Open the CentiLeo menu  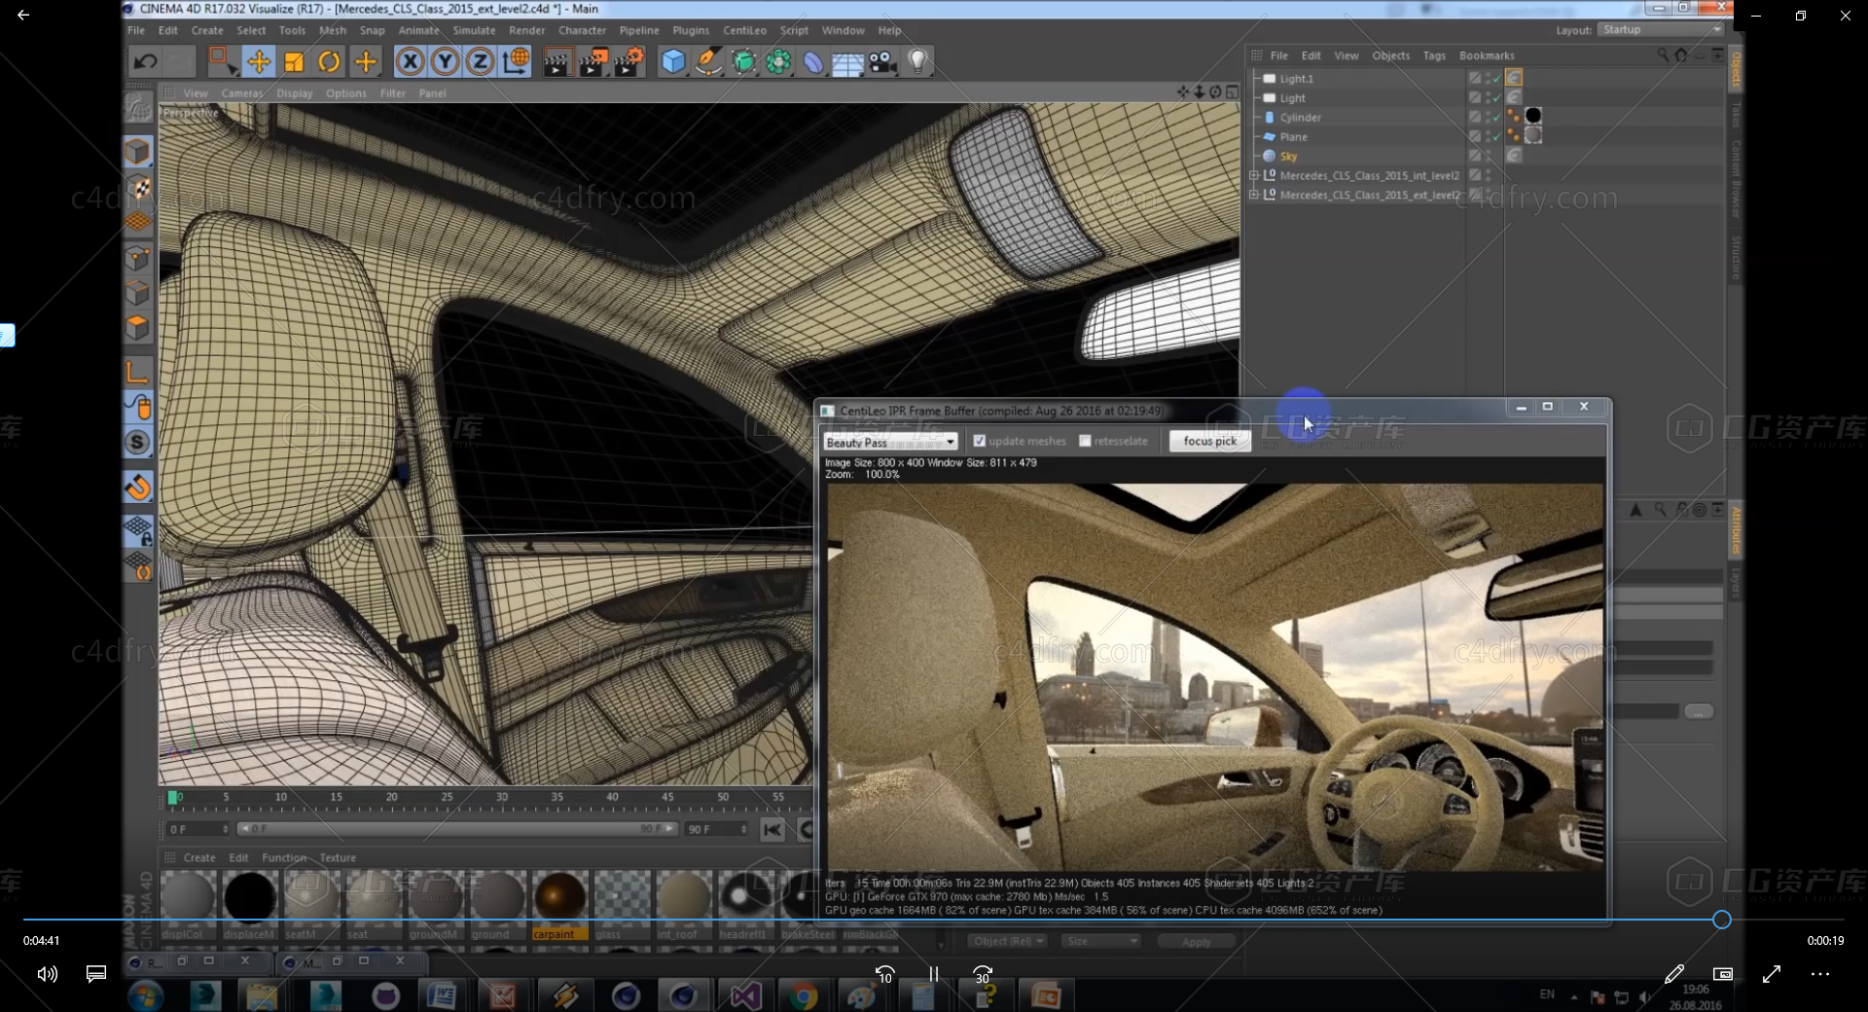pyautogui.click(x=744, y=30)
